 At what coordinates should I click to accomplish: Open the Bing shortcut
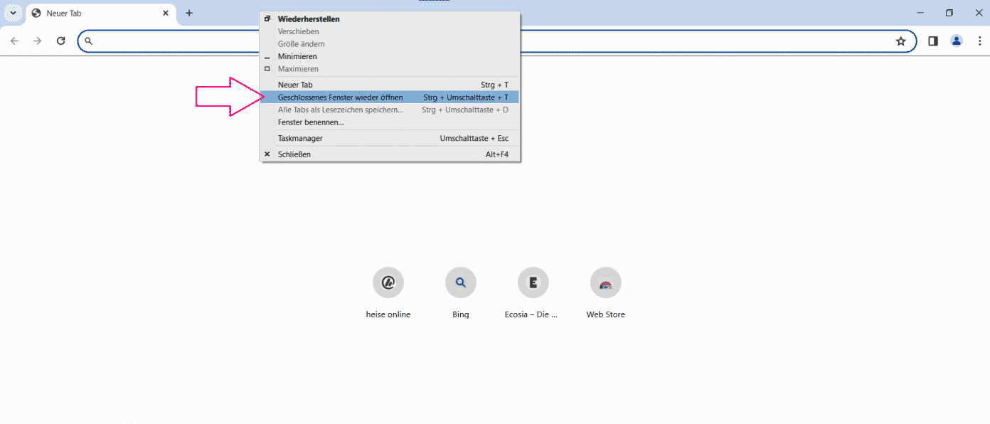click(460, 282)
